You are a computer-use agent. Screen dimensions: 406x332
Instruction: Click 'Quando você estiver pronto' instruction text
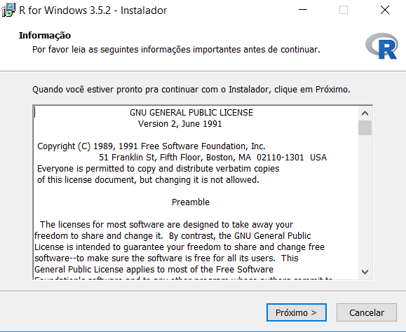coord(191,90)
